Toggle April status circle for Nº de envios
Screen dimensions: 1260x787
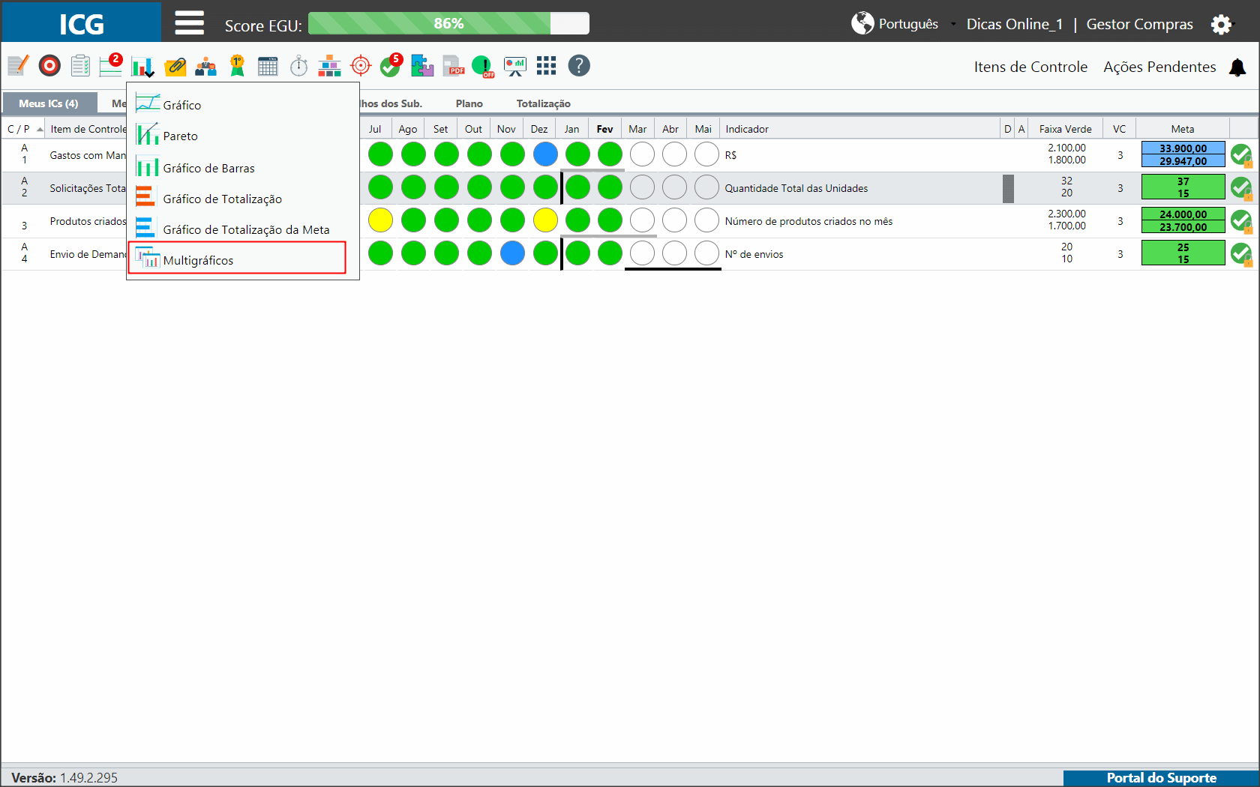(674, 253)
